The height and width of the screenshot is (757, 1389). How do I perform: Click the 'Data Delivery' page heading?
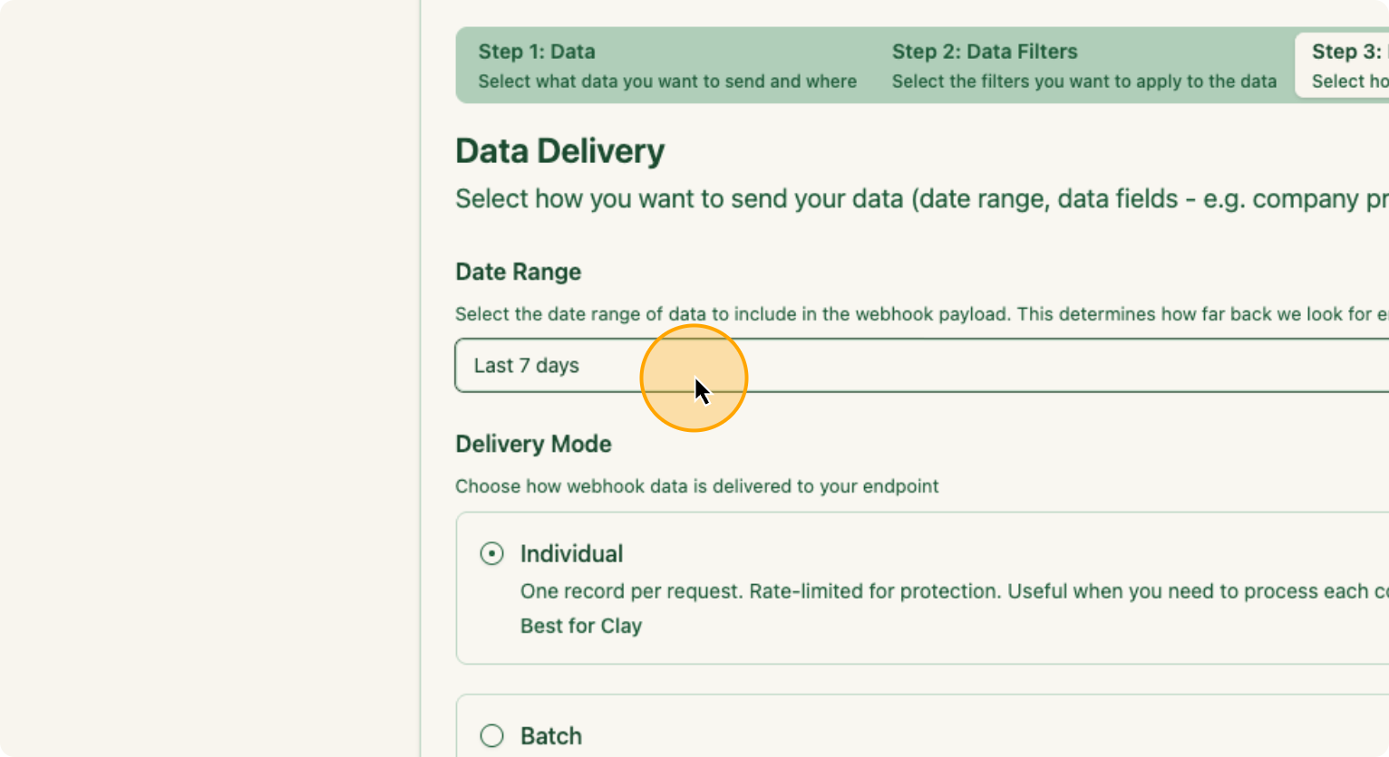pos(559,151)
